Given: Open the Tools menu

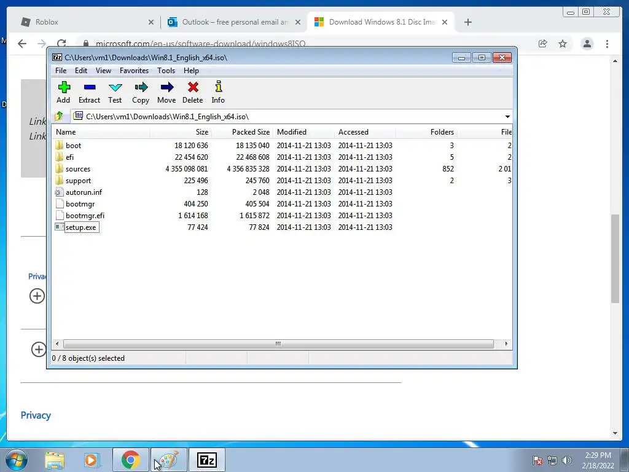Looking at the screenshot, I should 166,71.
